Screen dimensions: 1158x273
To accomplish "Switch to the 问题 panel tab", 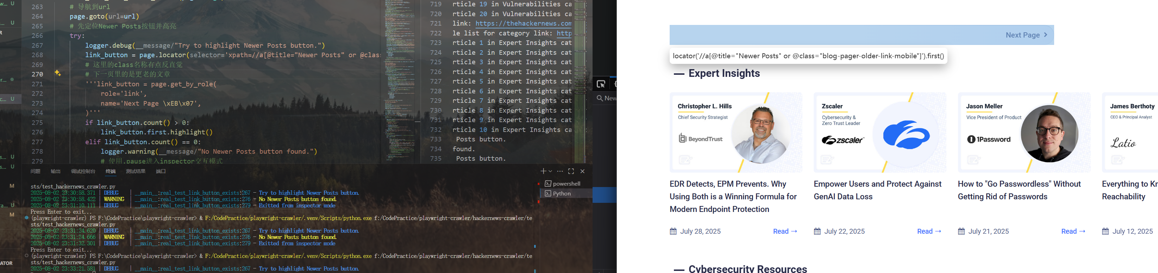I will [36, 171].
